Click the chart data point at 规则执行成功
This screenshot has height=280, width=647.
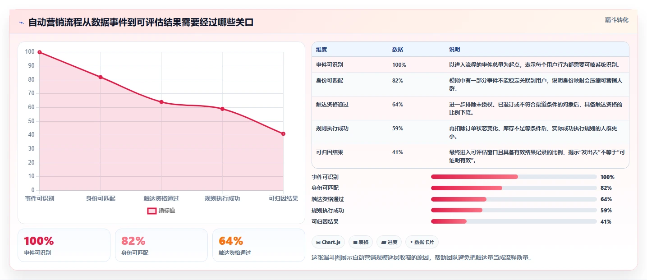tap(222, 109)
